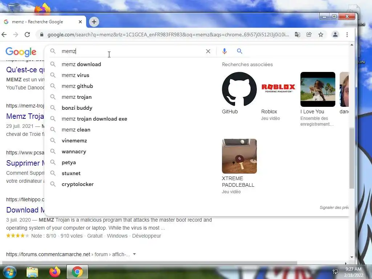Click the scrollbar up arrow
372x279 pixels.
pos(352,45)
